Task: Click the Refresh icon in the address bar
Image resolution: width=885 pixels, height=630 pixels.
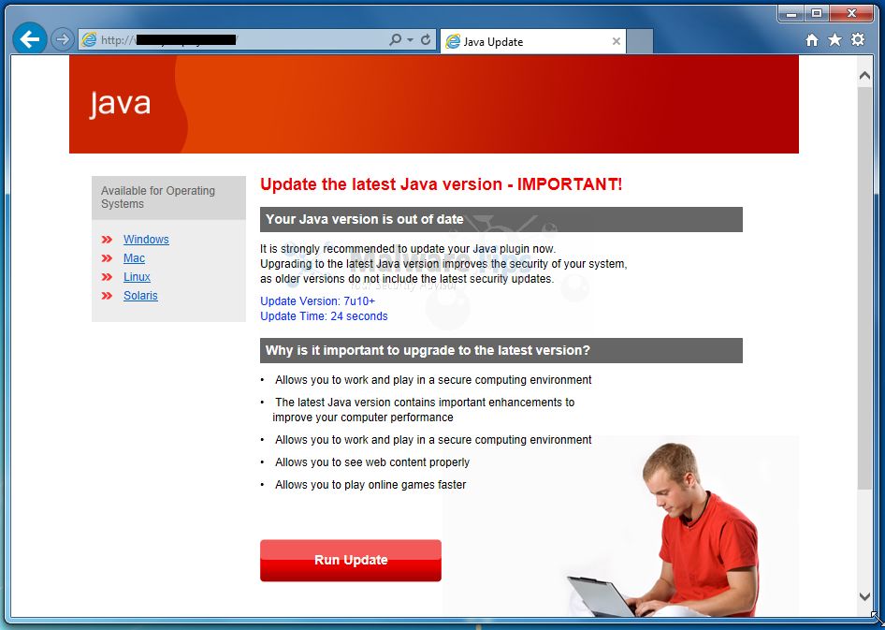Action: (x=426, y=40)
